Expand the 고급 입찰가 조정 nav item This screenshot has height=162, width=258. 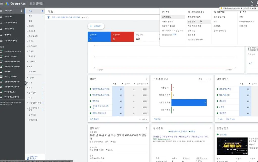35,103
